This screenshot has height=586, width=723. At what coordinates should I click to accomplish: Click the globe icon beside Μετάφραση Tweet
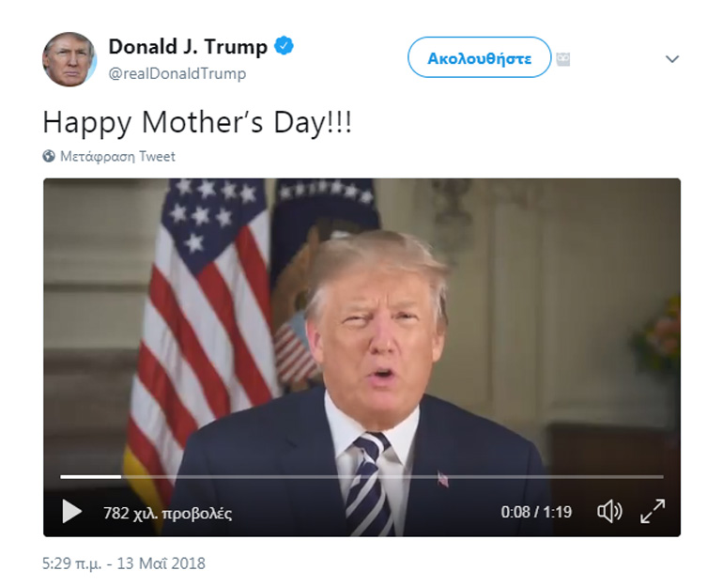pos(49,157)
